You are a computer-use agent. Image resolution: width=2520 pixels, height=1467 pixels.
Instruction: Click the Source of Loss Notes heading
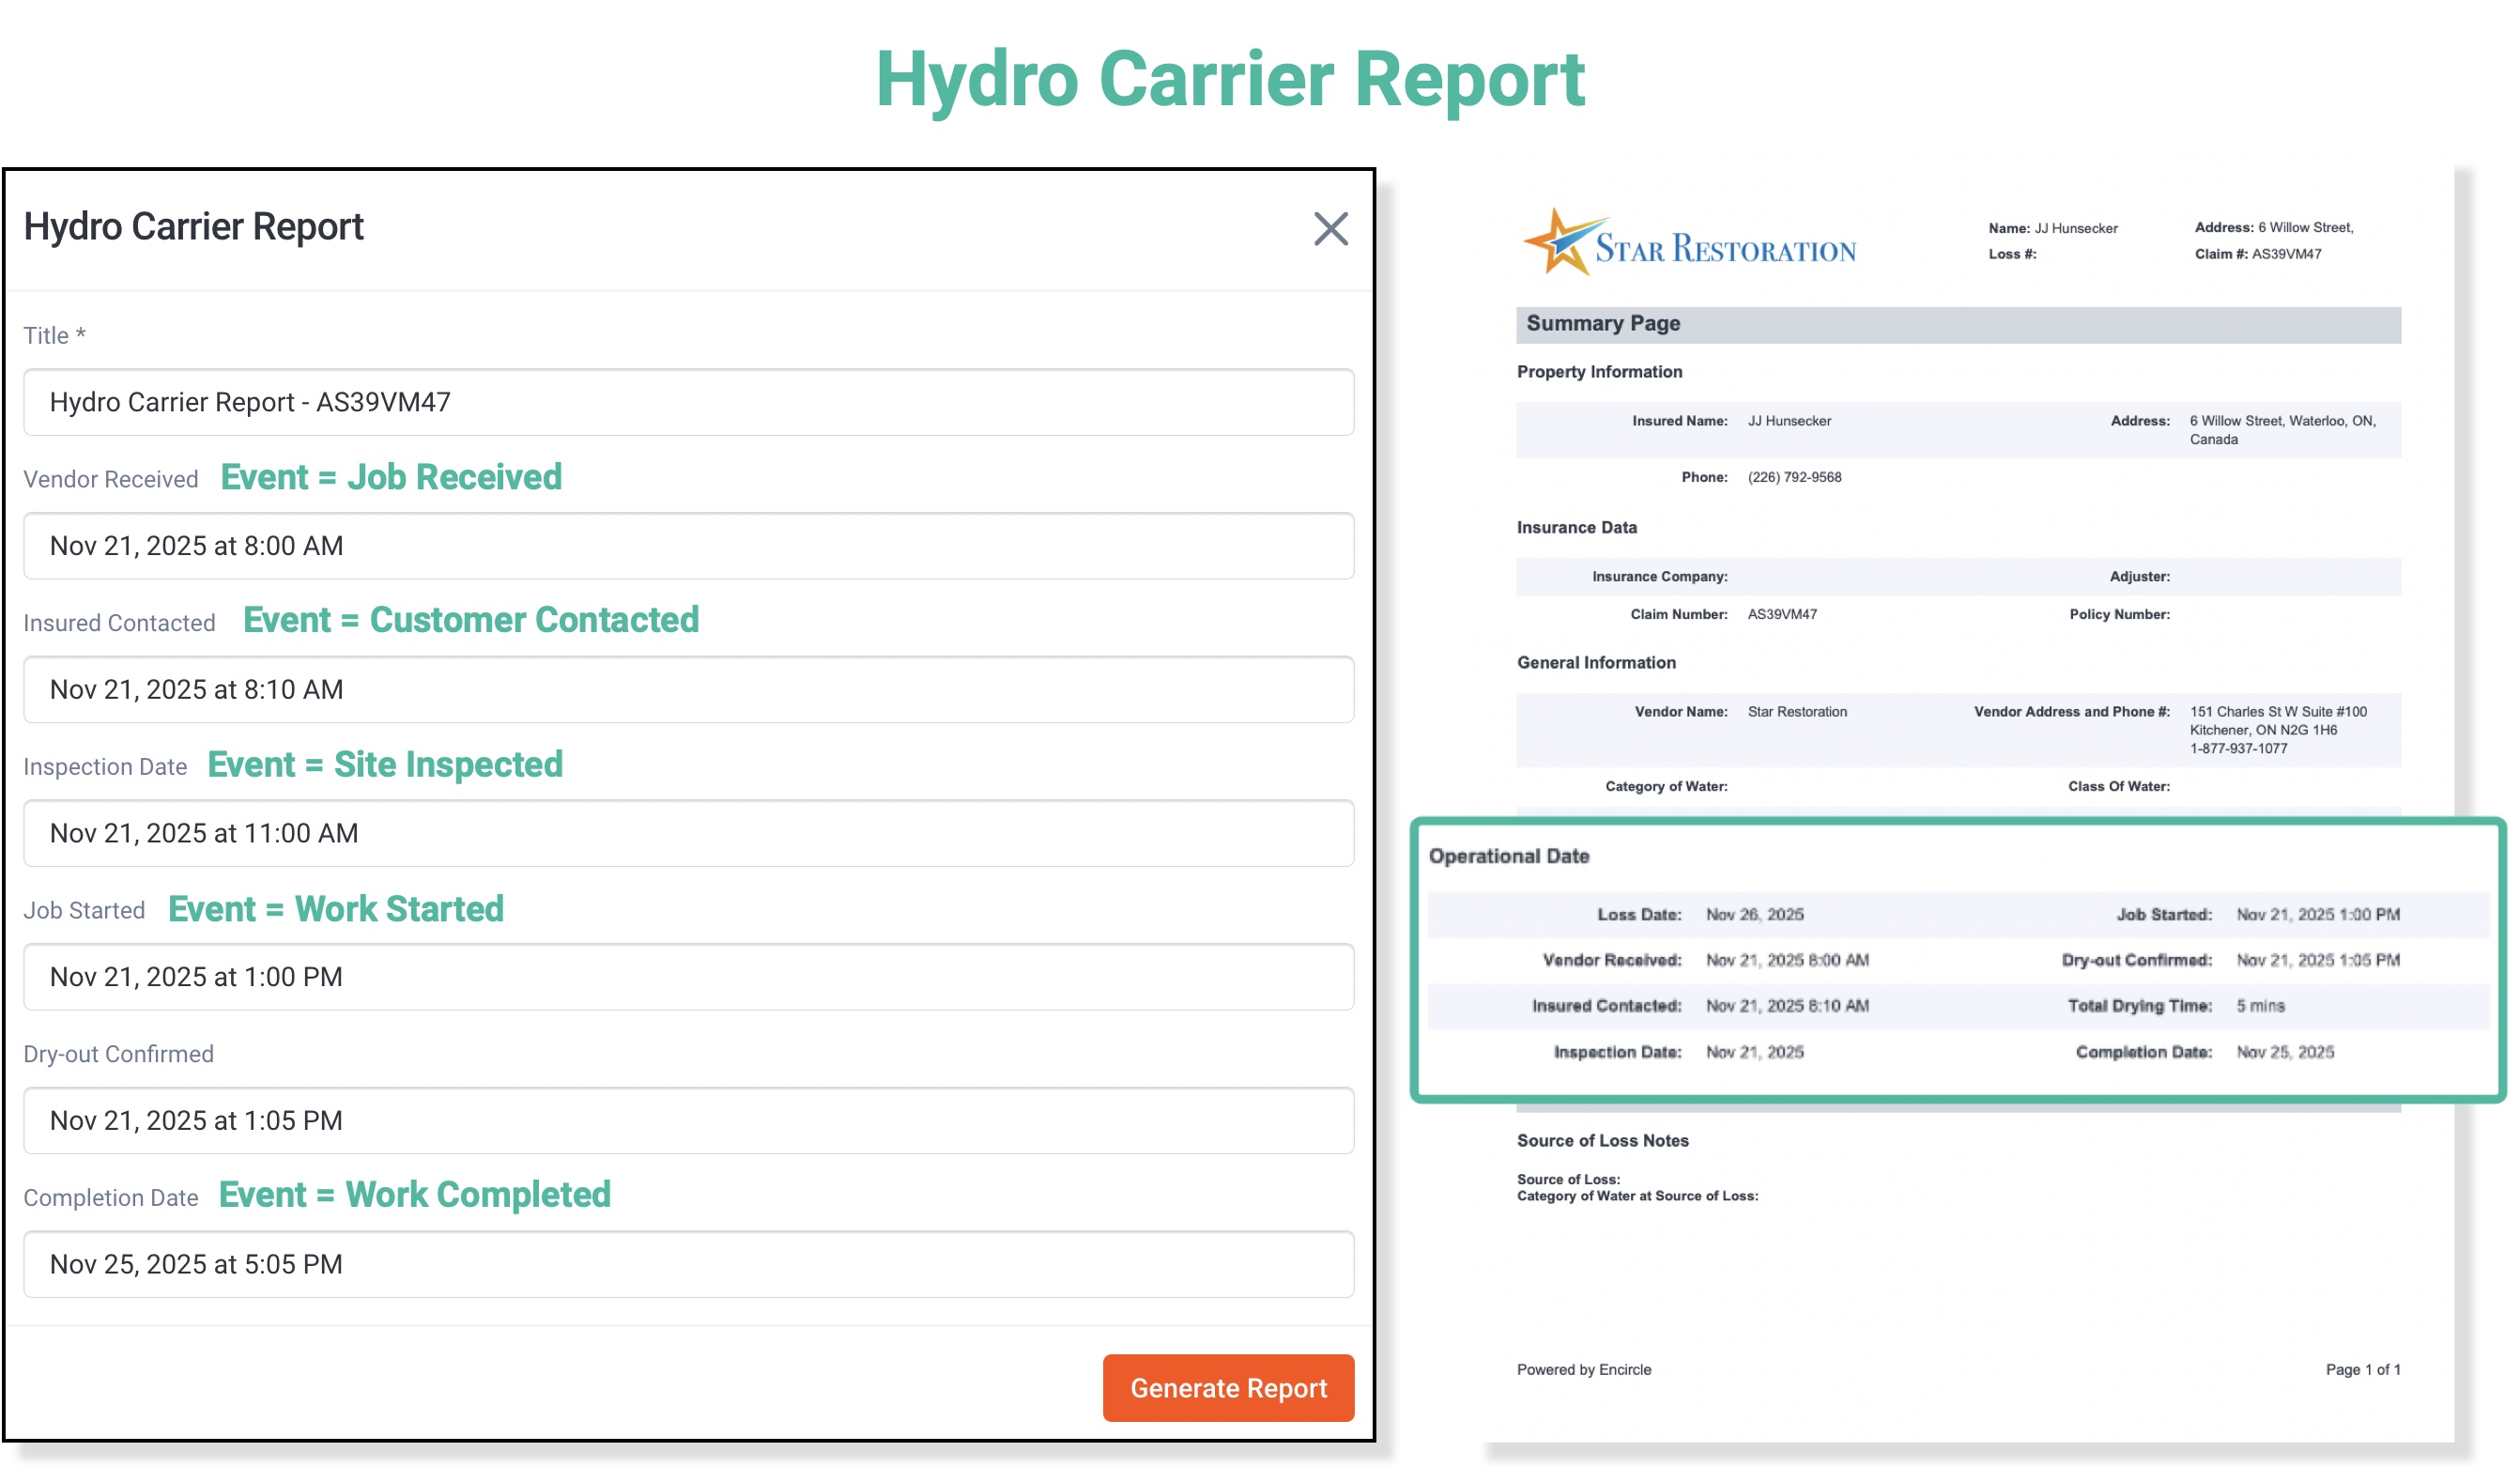[x=1602, y=1140]
